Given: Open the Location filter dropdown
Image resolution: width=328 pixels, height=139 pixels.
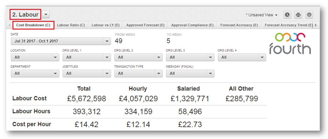Looking at the screenshot, I should pyautogui.click(x=35, y=57).
